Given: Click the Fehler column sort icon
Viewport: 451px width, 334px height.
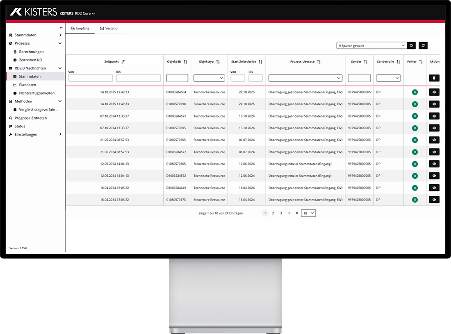Looking at the screenshot, I should click(x=421, y=62).
